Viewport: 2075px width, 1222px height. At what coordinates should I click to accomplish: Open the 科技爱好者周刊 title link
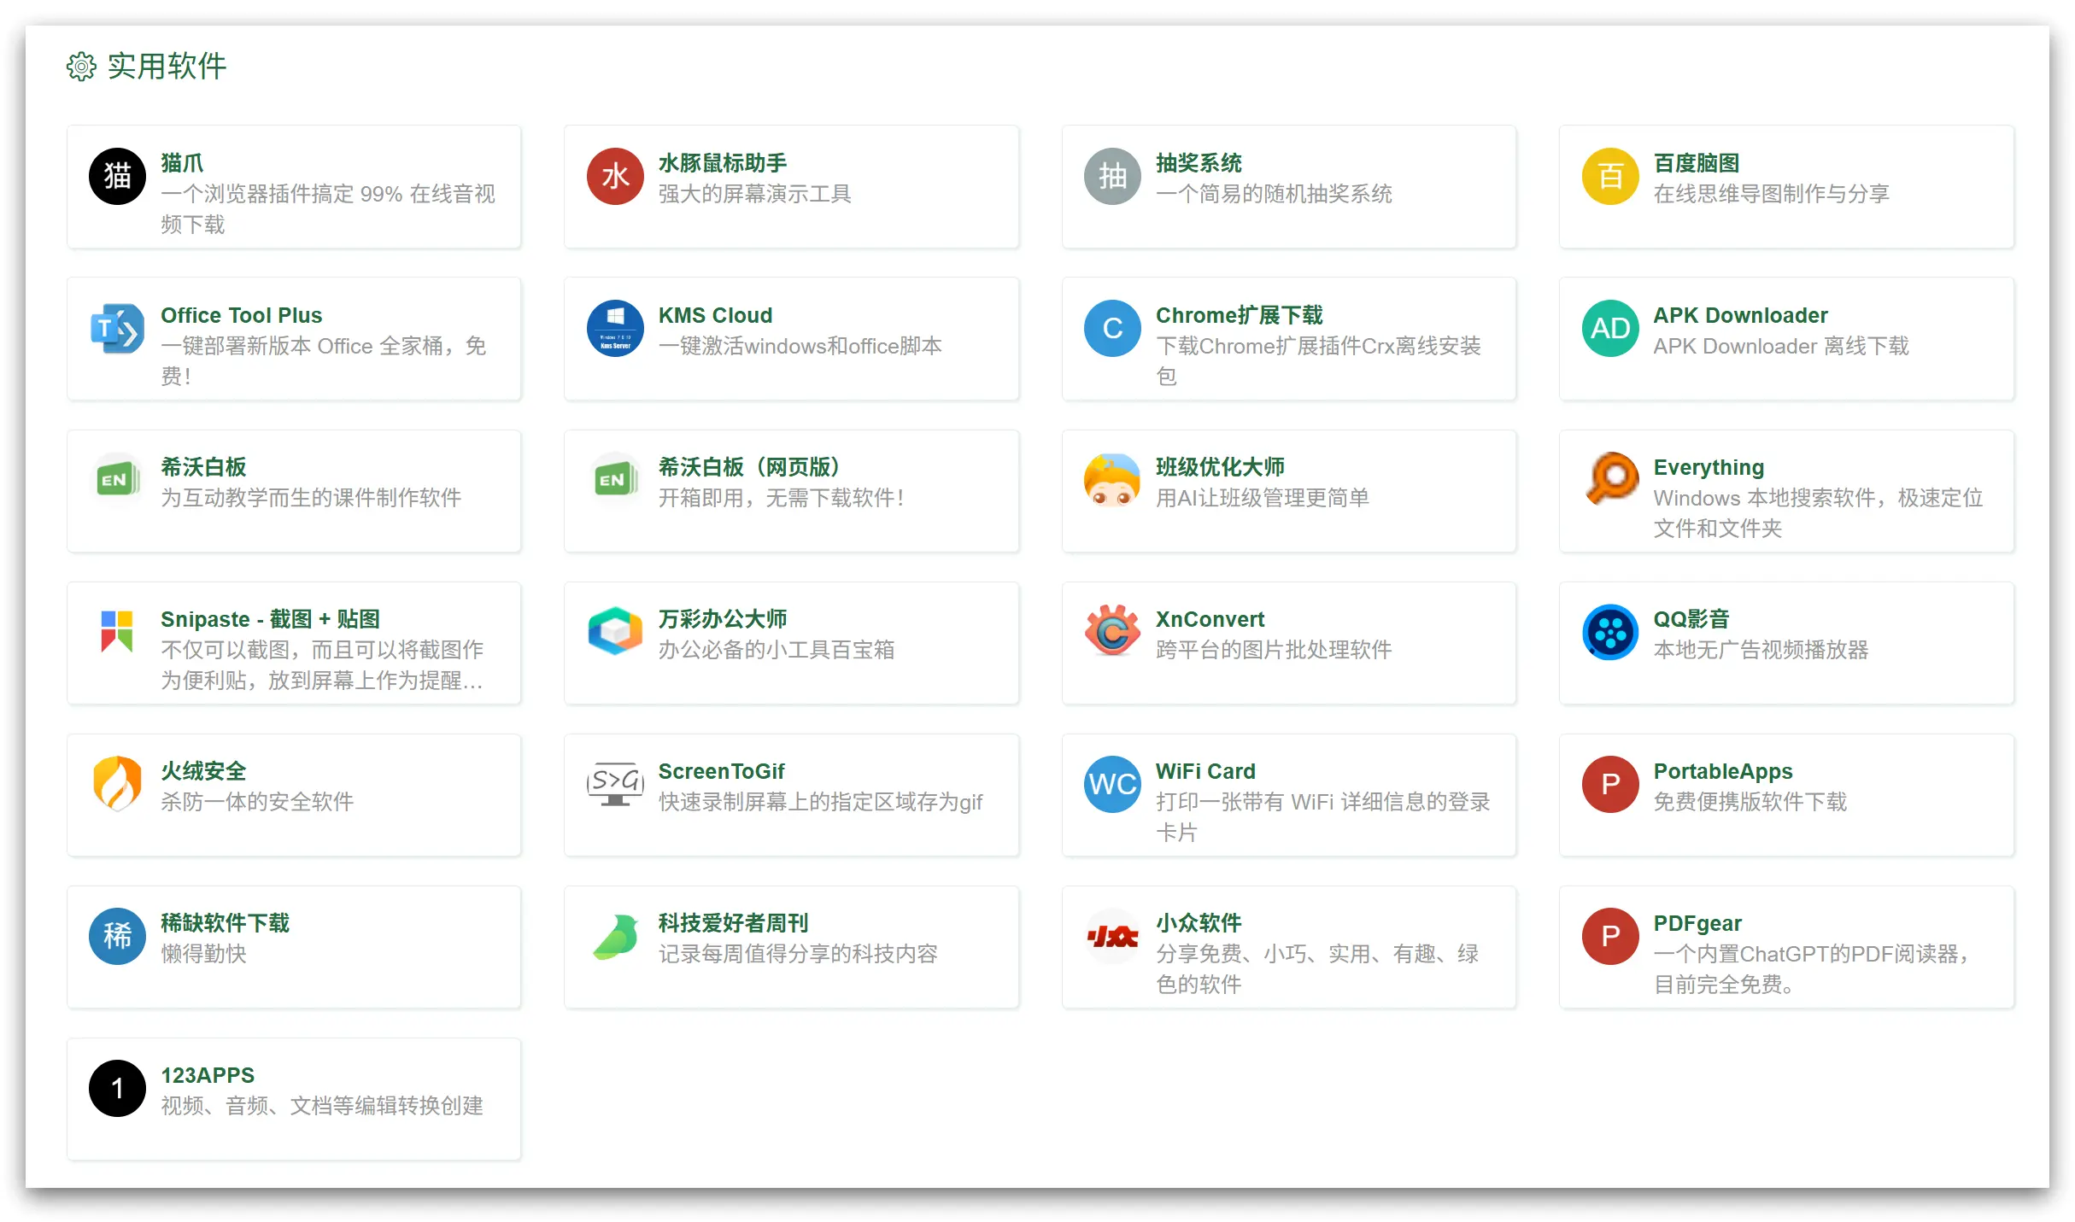click(x=733, y=923)
